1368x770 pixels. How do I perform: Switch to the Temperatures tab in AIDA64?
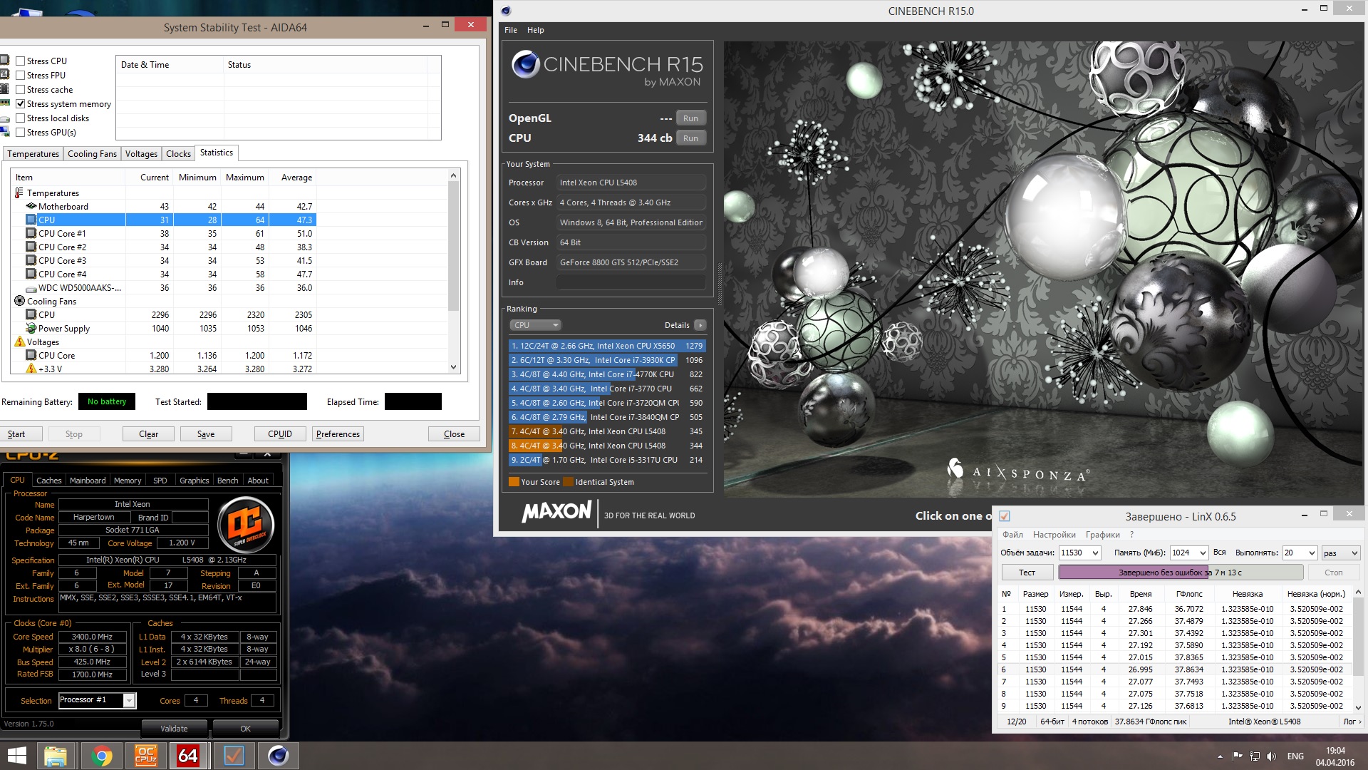[33, 154]
